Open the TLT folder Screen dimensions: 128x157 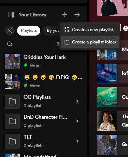(x=44, y=141)
